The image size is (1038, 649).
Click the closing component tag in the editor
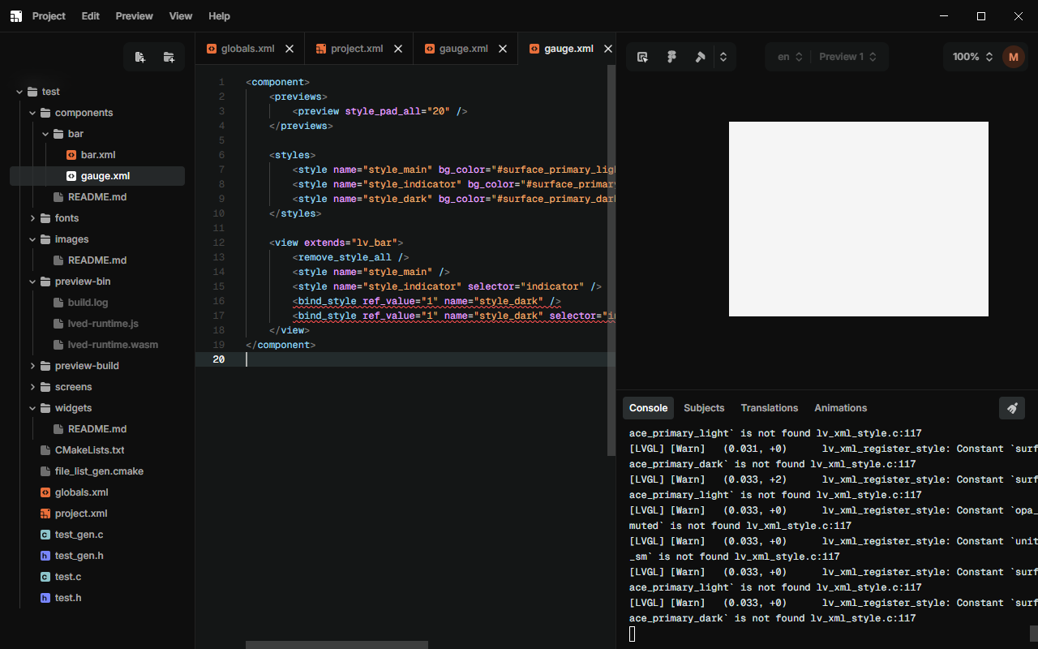point(281,345)
